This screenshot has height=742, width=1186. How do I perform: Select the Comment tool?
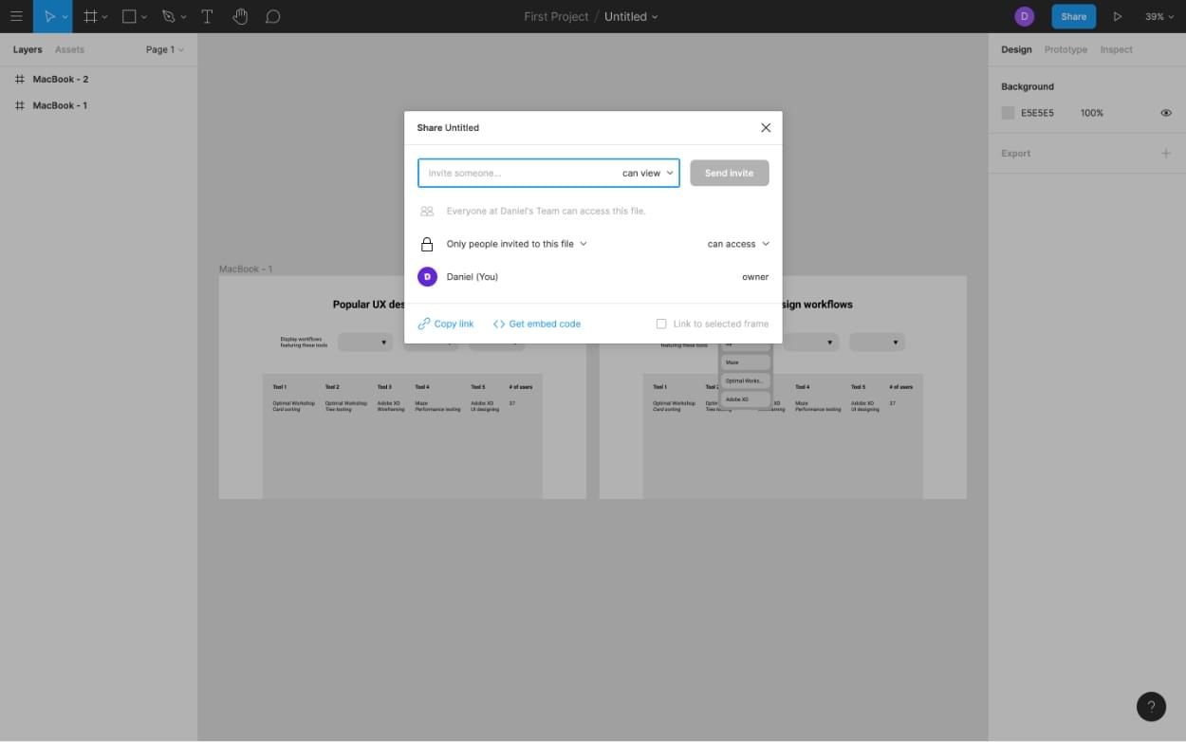pos(273,16)
